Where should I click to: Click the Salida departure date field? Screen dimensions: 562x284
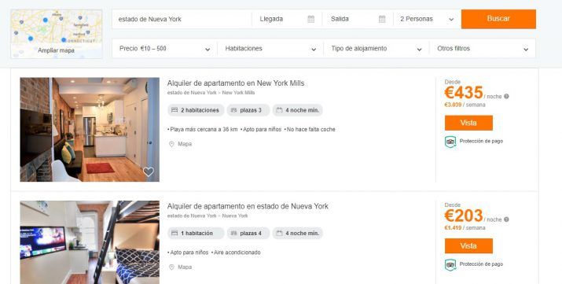pyautogui.click(x=358, y=19)
